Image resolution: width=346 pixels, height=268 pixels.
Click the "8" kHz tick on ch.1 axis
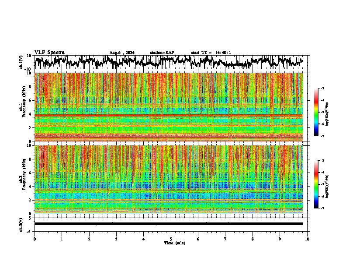(x=31, y=87)
